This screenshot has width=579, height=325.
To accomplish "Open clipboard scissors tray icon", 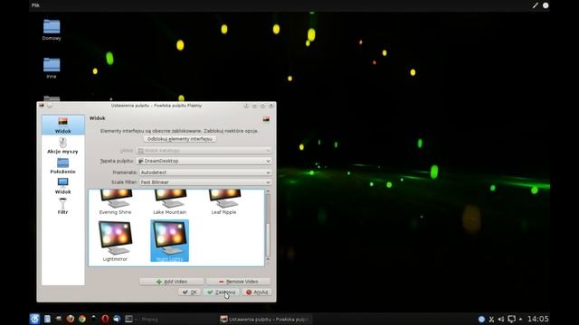I will point(491,319).
